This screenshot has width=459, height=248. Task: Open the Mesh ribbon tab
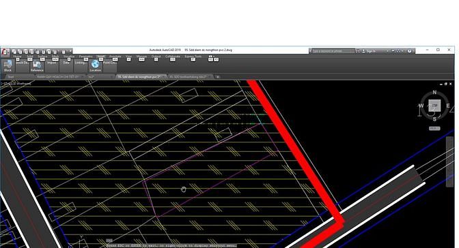click(x=55, y=57)
